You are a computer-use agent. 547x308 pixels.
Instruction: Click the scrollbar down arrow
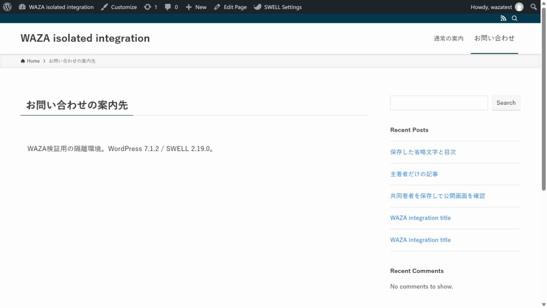544,305
